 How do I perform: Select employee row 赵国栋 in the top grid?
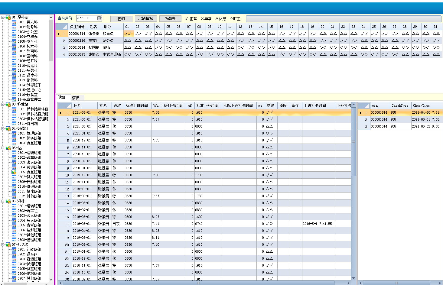click(94, 47)
